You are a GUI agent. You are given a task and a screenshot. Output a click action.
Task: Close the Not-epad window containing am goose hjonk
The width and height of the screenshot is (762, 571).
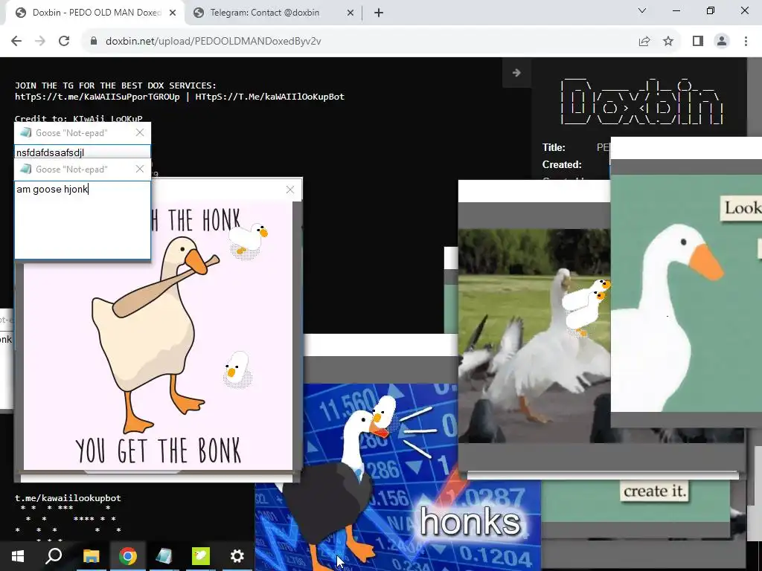pos(140,169)
